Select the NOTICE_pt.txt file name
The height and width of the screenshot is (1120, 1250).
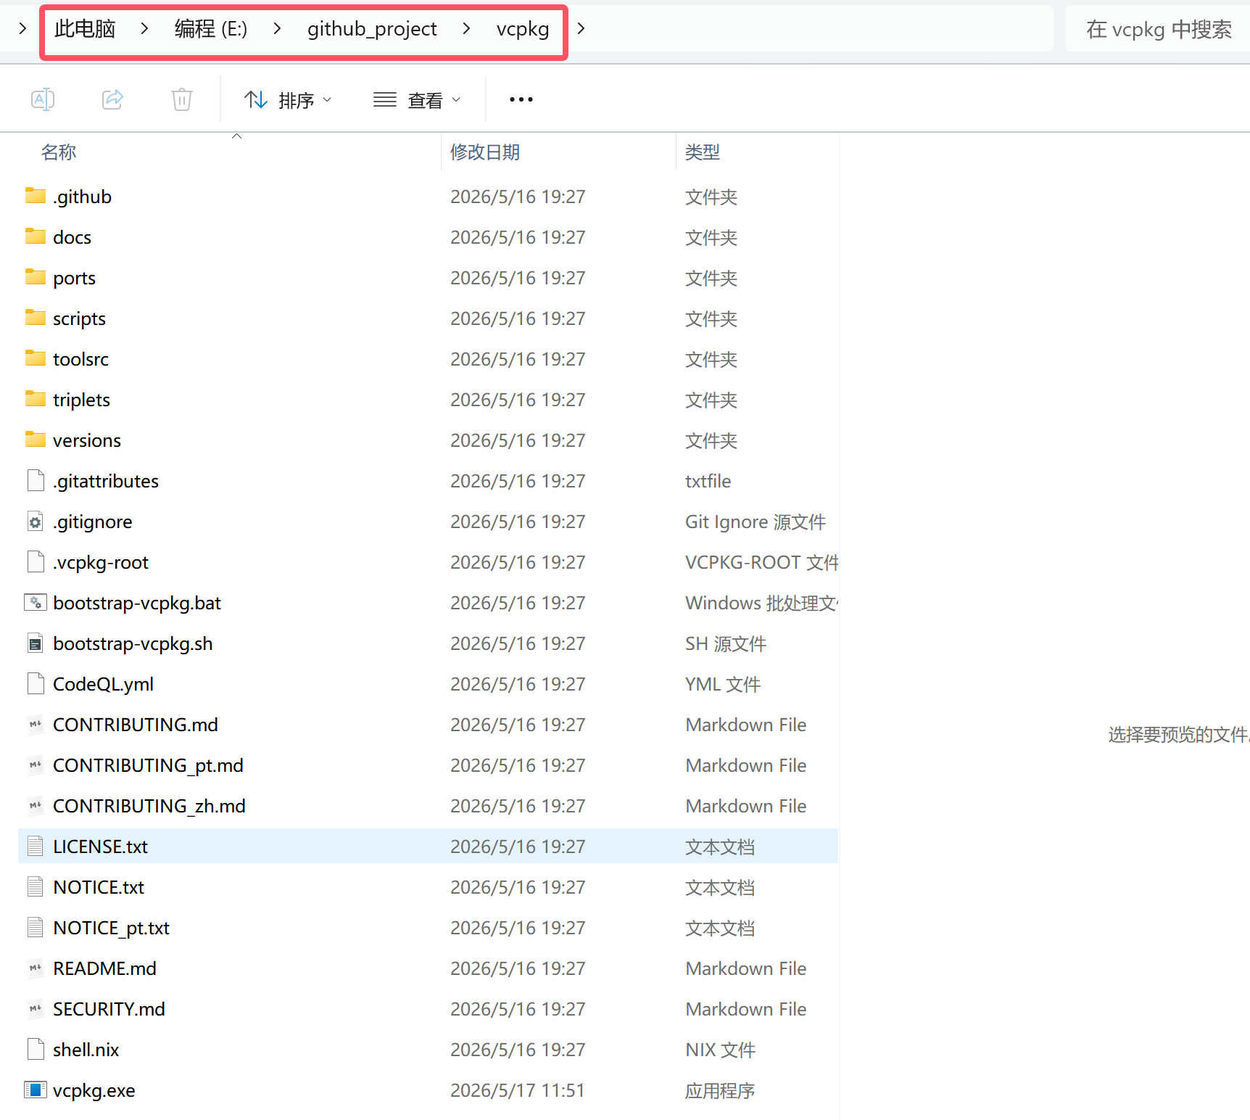[x=111, y=928]
